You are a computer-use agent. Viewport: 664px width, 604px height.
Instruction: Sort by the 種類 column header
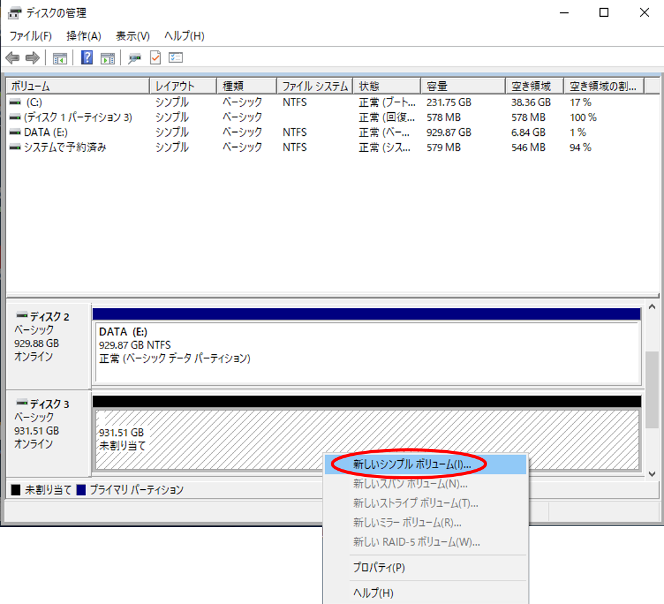coord(247,86)
